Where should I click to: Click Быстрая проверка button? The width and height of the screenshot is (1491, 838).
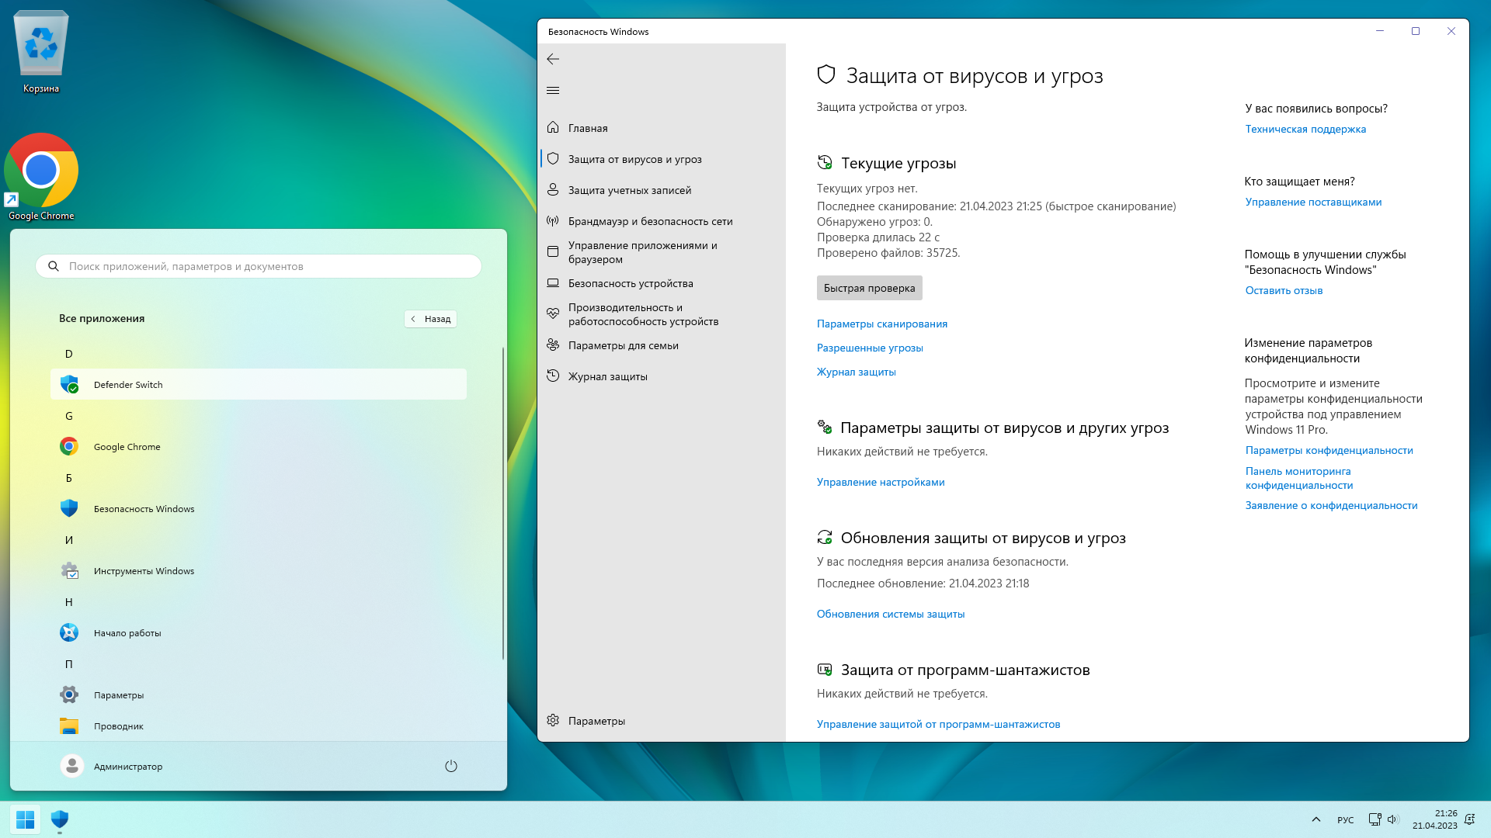[868, 288]
